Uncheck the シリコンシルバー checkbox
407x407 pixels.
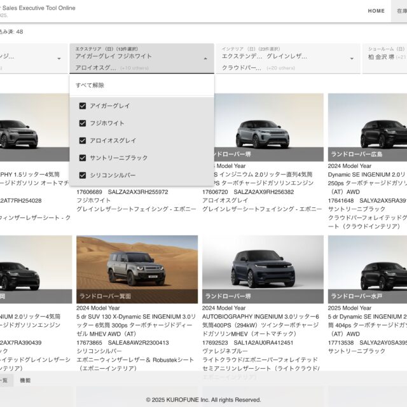click(x=83, y=176)
